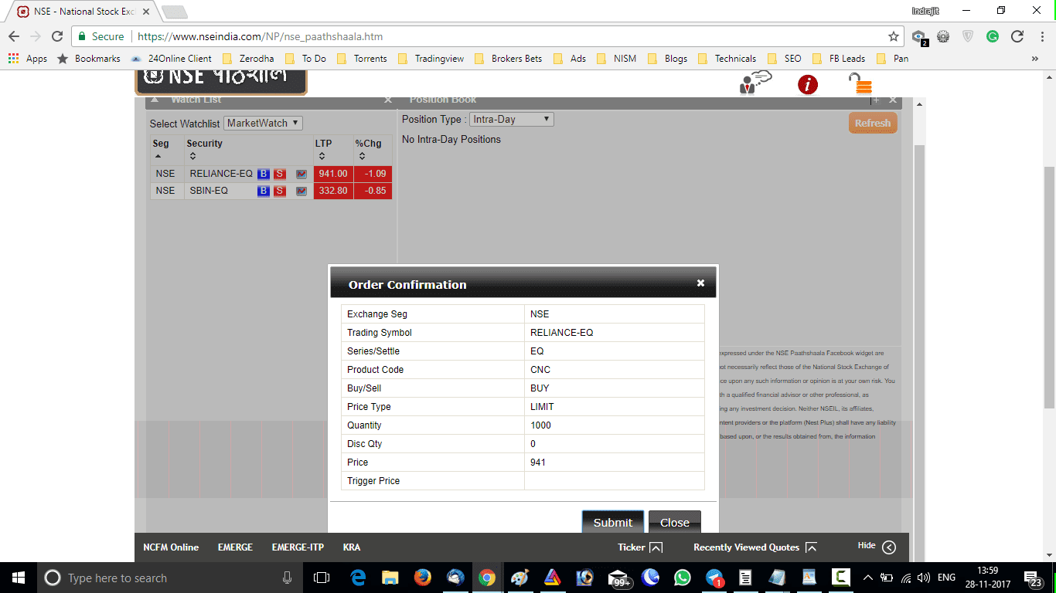The height and width of the screenshot is (593, 1056).
Task: Click the gear extension icon in Chrome toolbar
Action: [943, 36]
